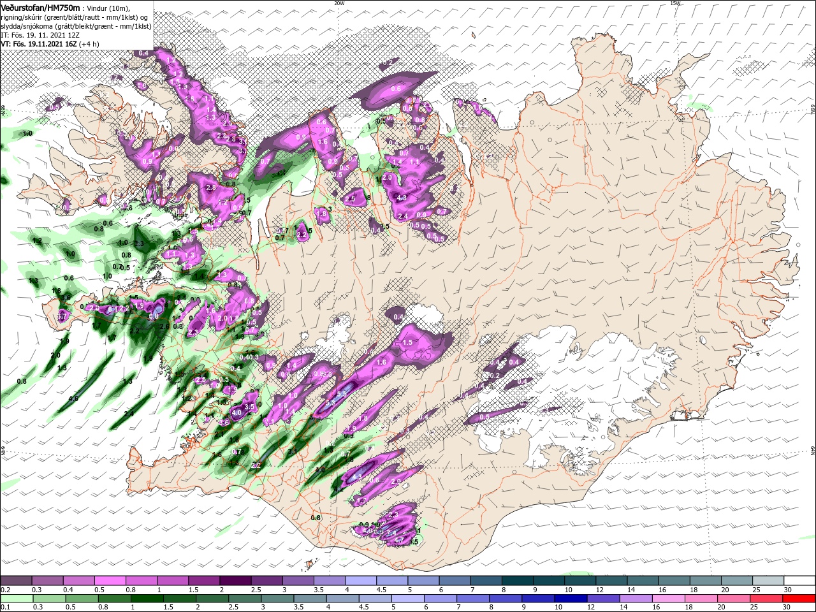The height and width of the screenshot is (612, 816).
Task: Pick the top-row legend swatch between 0.5 and 0.8
Action: click(110, 581)
